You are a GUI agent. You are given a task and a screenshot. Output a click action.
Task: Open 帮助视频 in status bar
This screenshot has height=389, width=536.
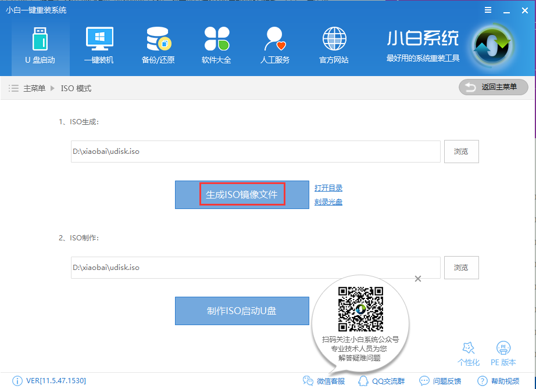coord(498,381)
